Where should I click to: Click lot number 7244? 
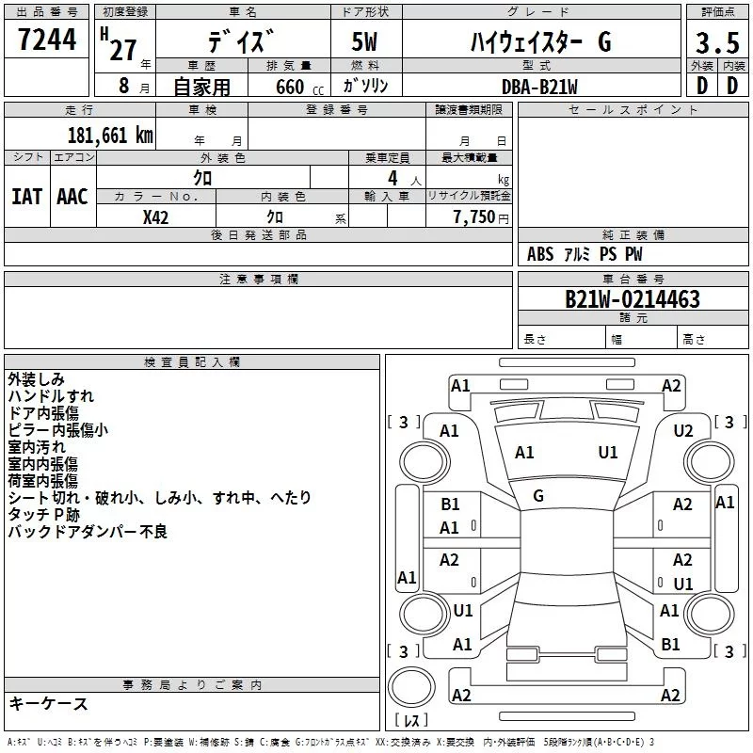coord(47,40)
